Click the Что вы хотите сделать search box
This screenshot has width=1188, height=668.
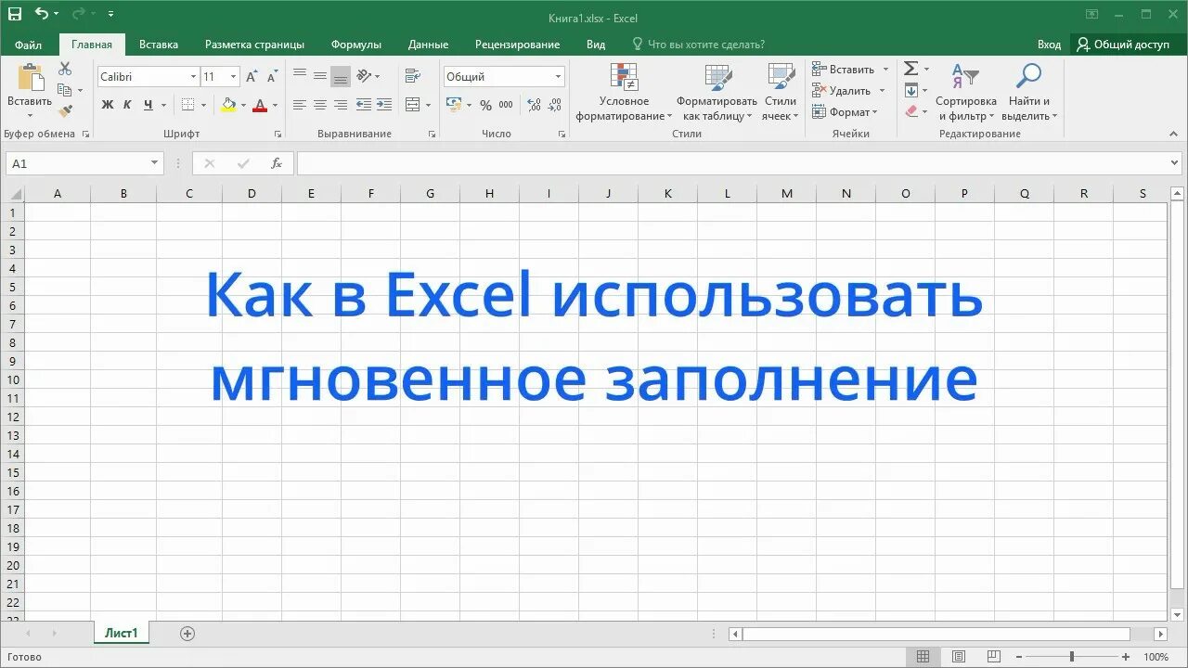pyautogui.click(x=698, y=45)
